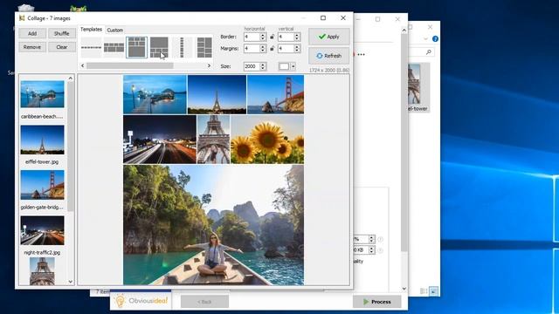Image resolution: width=559 pixels, height=314 pixels.
Task: Refresh the collage preview
Action: 328,56
